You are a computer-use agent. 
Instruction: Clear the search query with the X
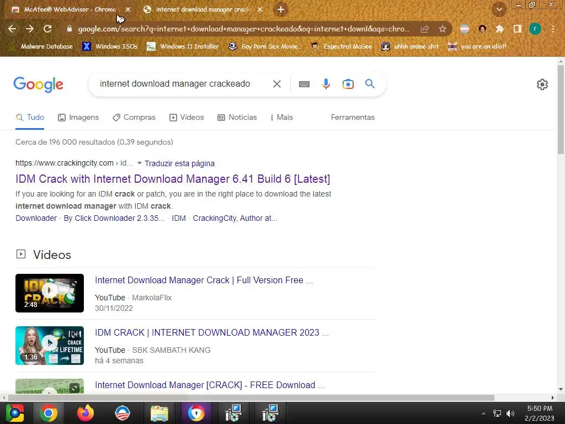(277, 84)
